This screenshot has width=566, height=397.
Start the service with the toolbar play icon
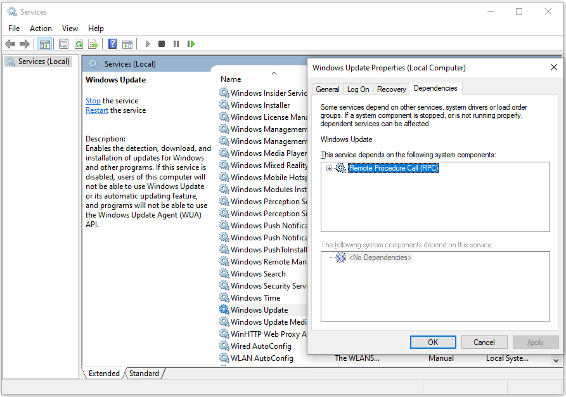[x=147, y=44]
